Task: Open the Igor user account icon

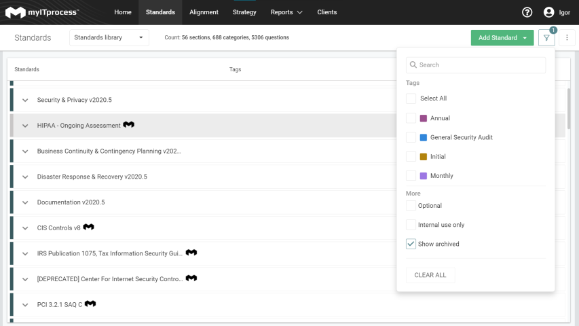Action: [x=548, y=12]
